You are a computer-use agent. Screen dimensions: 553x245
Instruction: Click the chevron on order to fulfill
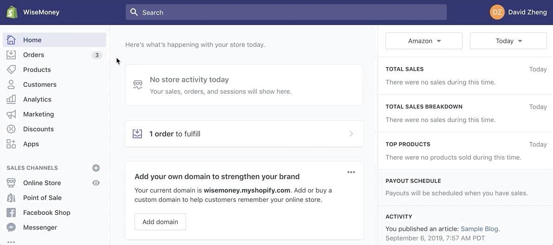(351, 134)
